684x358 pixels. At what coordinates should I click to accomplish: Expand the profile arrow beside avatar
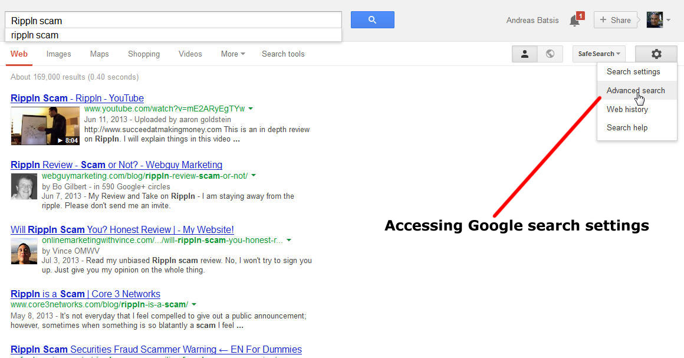[668, 20]
